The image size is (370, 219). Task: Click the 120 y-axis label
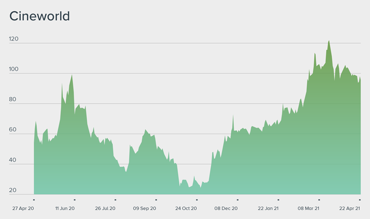14,39
